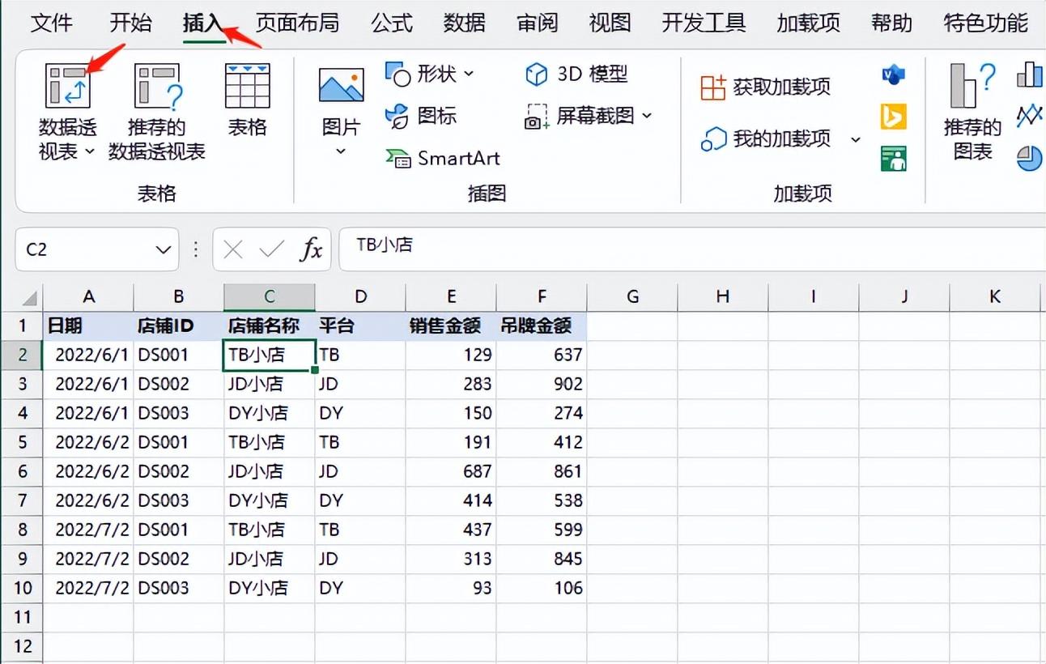Expand the Screenshot dropdown

click(647, 116)
